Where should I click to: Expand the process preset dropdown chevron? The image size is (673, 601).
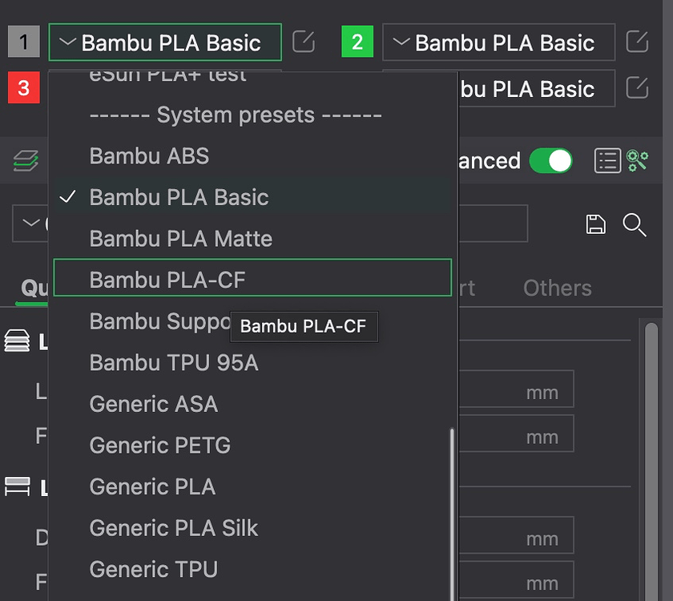tap(30, 223)
